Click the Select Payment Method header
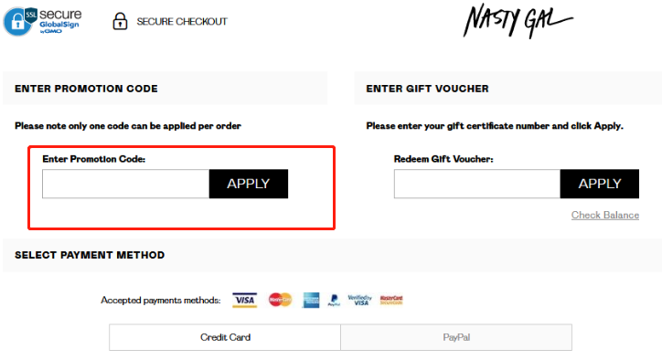The height and width of the screenshot is (360, 662). pyautogui.click(x=90, y=255)
